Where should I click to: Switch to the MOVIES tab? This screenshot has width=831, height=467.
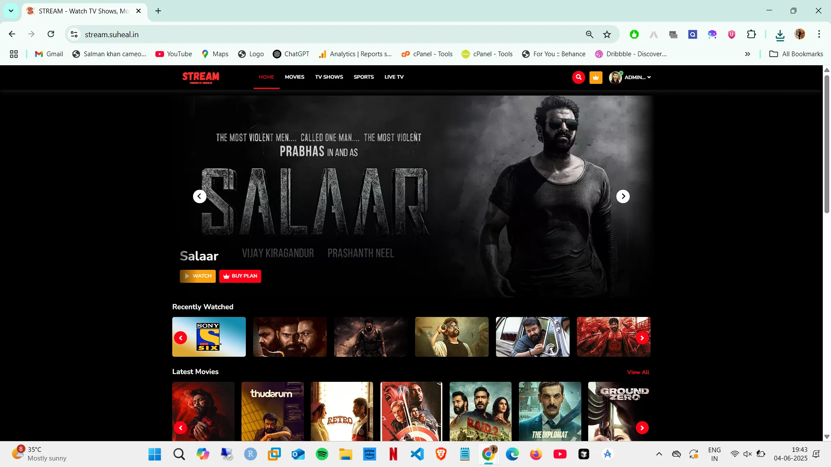click(x=294, y=77)
